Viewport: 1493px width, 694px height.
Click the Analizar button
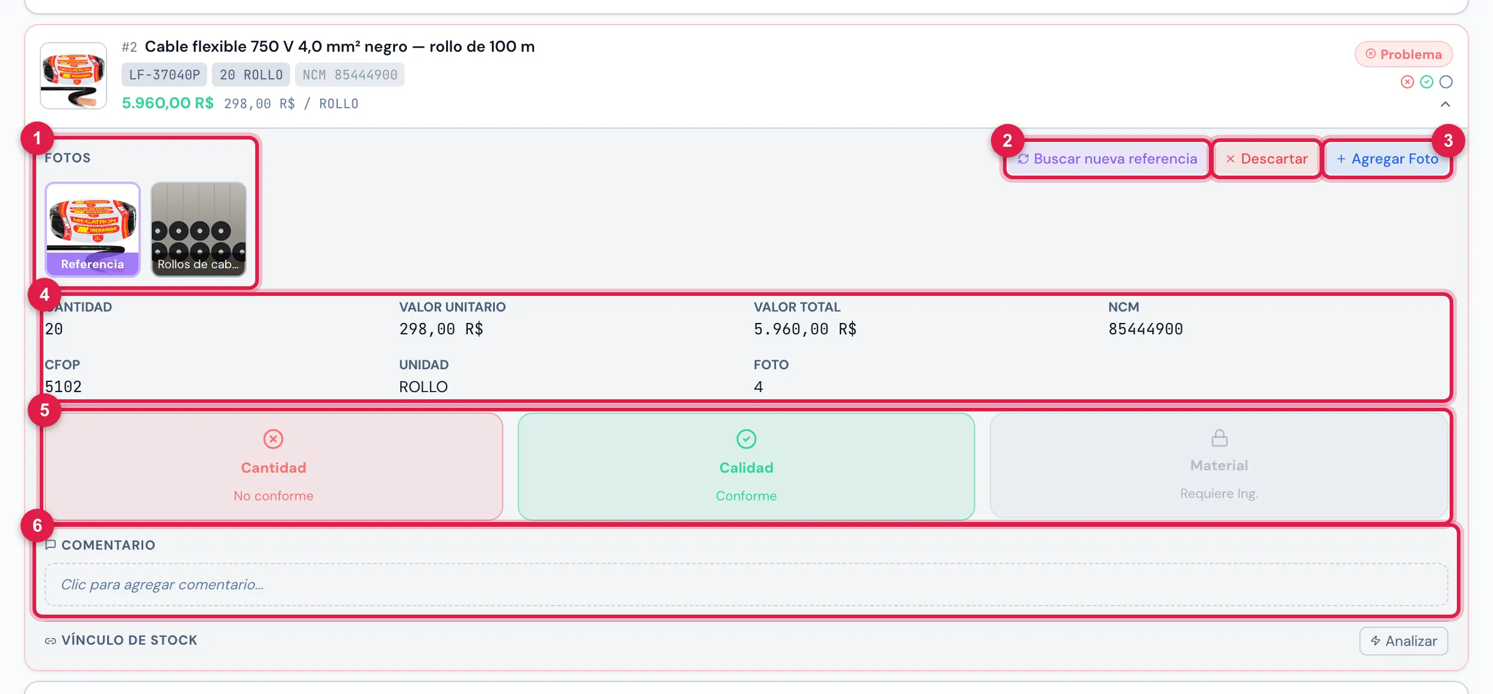(1404, 641)
